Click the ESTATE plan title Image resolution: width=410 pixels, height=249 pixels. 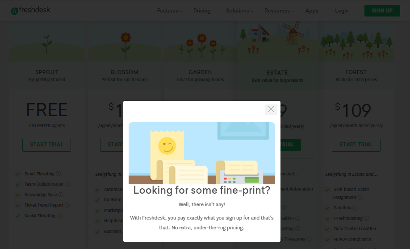pos(277,73)
